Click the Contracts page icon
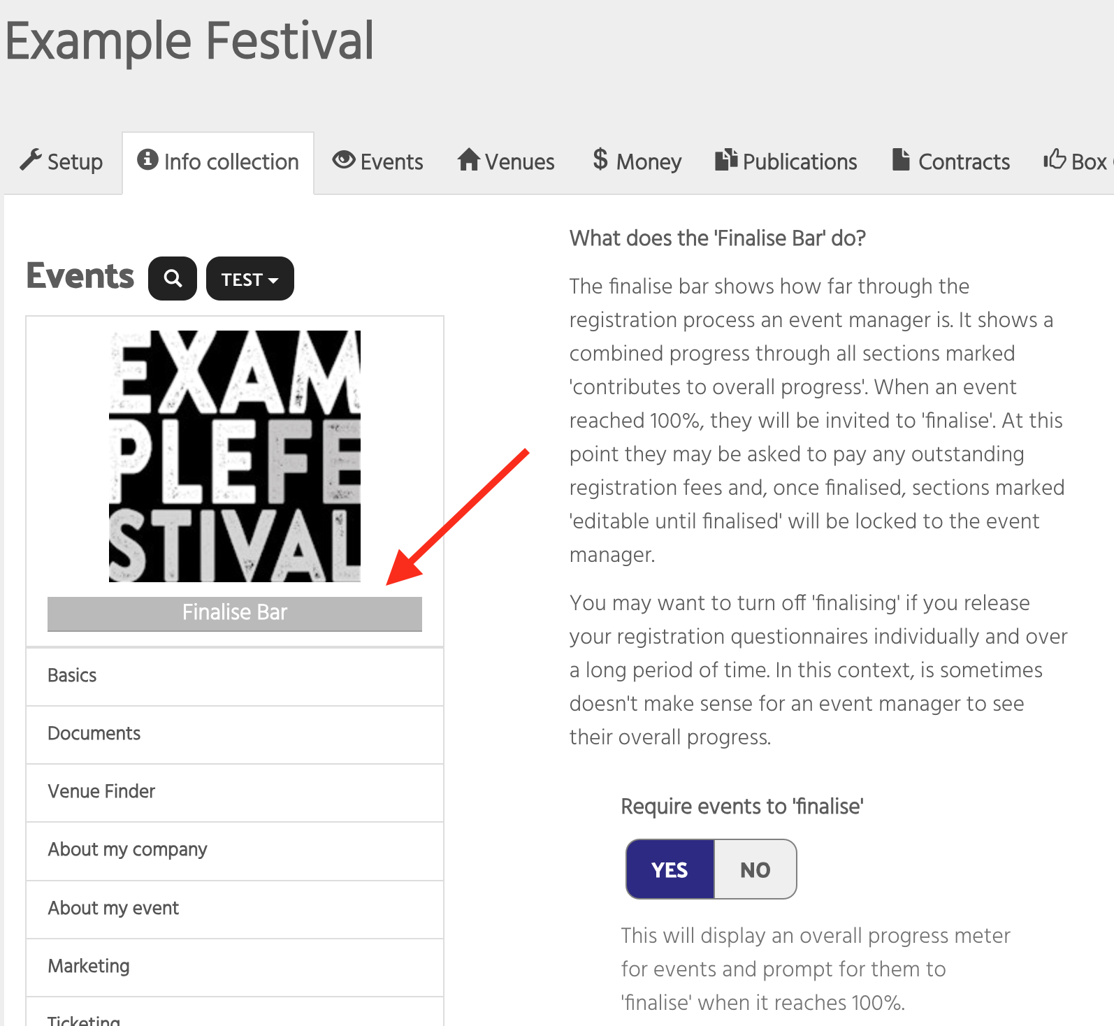 click(901, 159)
